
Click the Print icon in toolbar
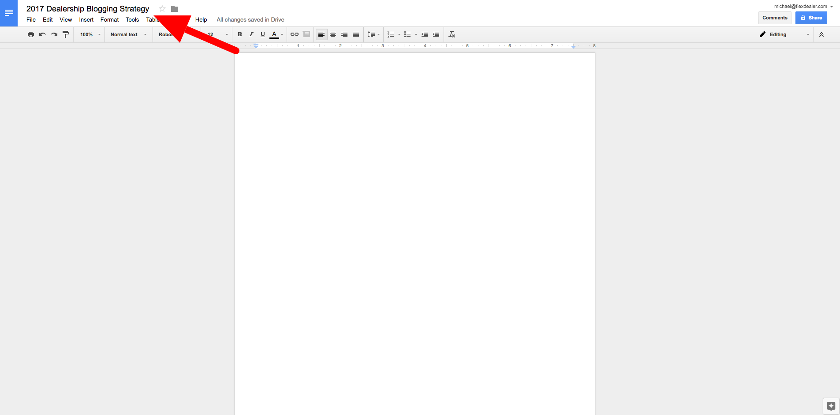tap(30, 34)
